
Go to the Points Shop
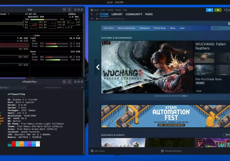160,28
